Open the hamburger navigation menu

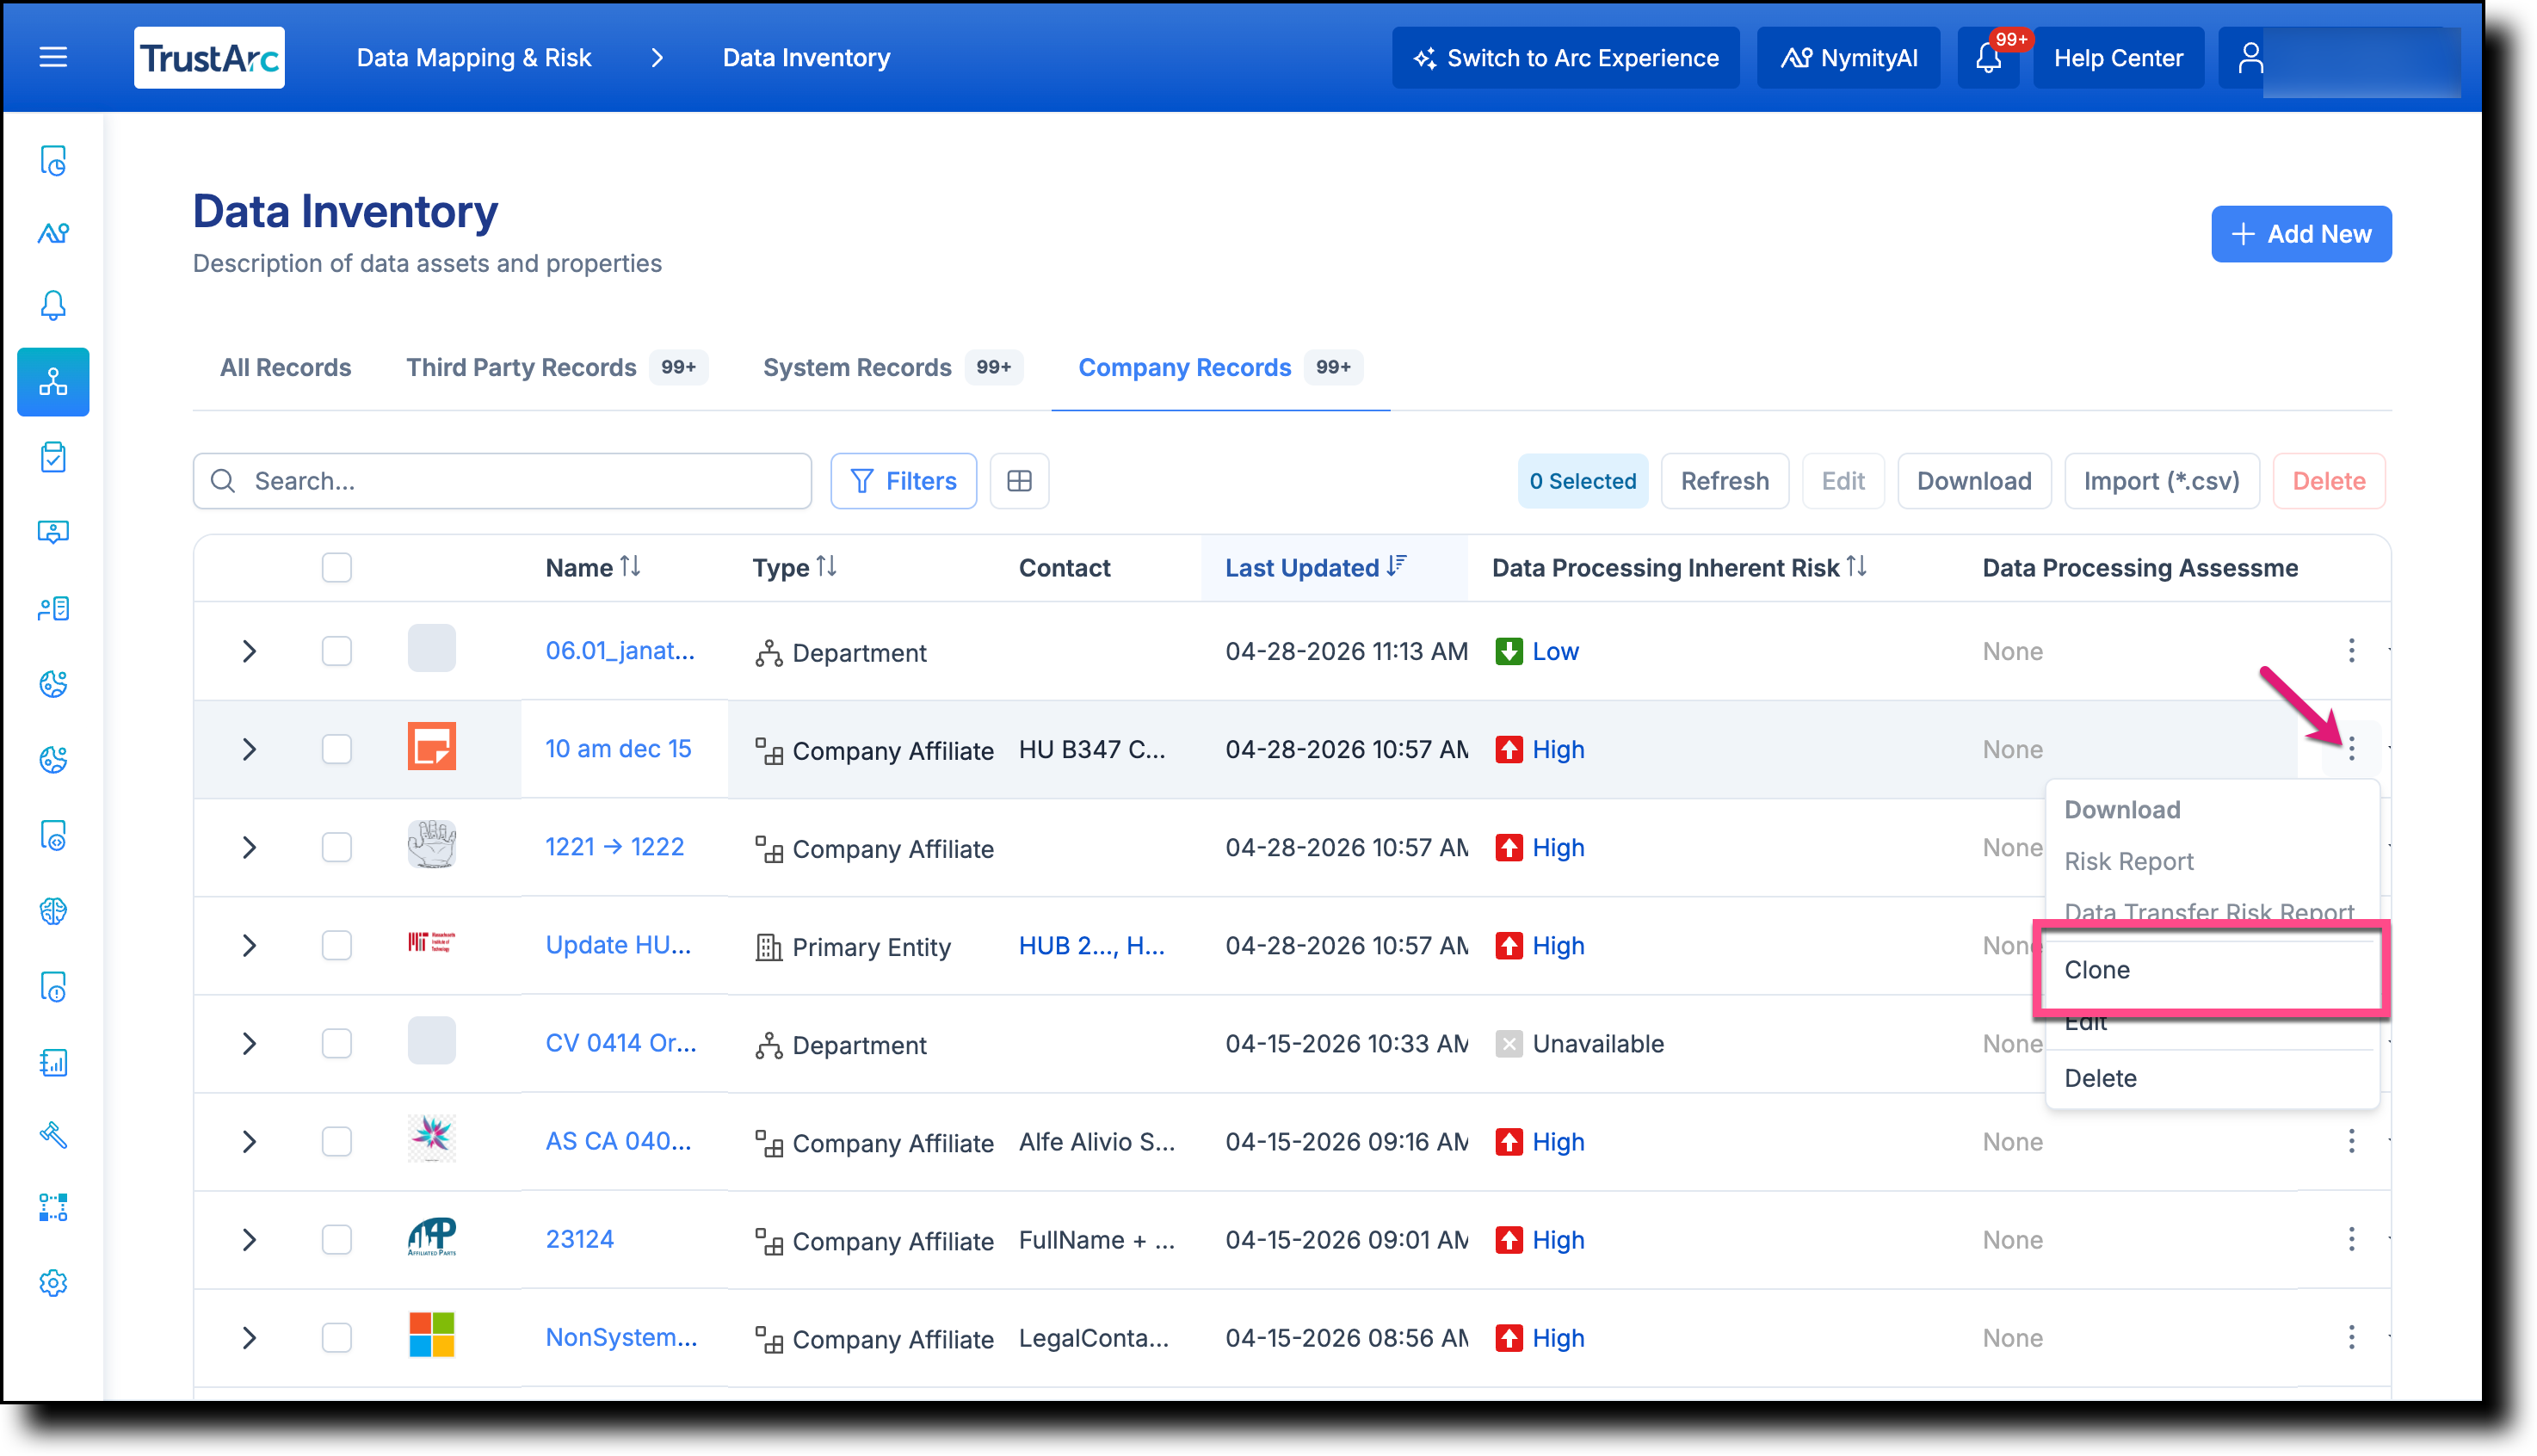click(53, 58)
